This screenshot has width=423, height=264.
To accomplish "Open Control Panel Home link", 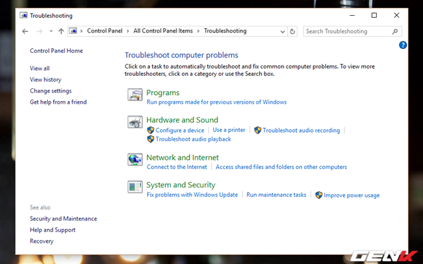I will point(56,51).
